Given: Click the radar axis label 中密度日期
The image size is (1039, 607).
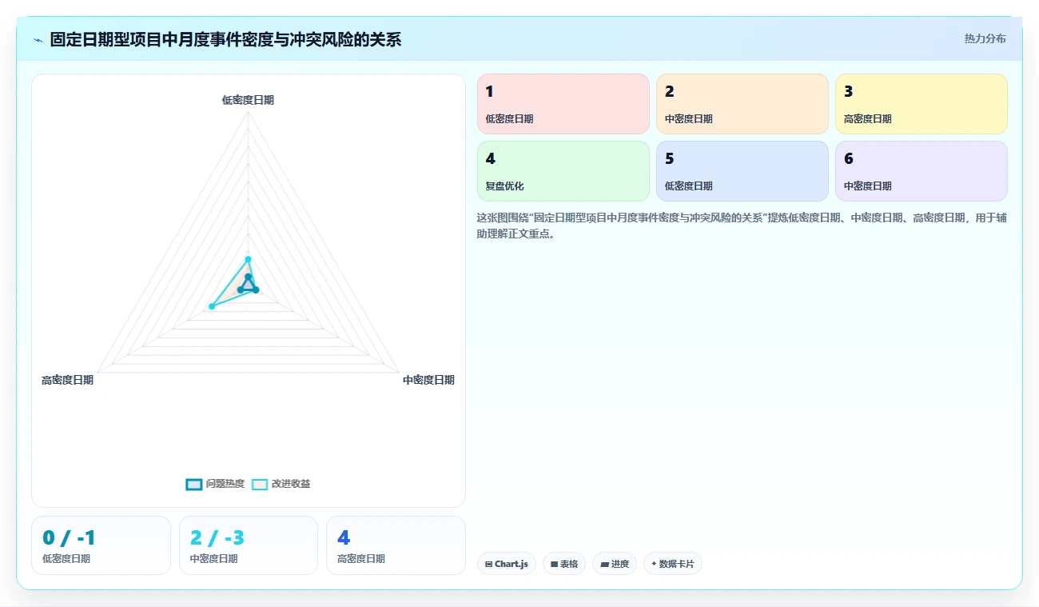Looking at the screenshot, I should 428,380.
